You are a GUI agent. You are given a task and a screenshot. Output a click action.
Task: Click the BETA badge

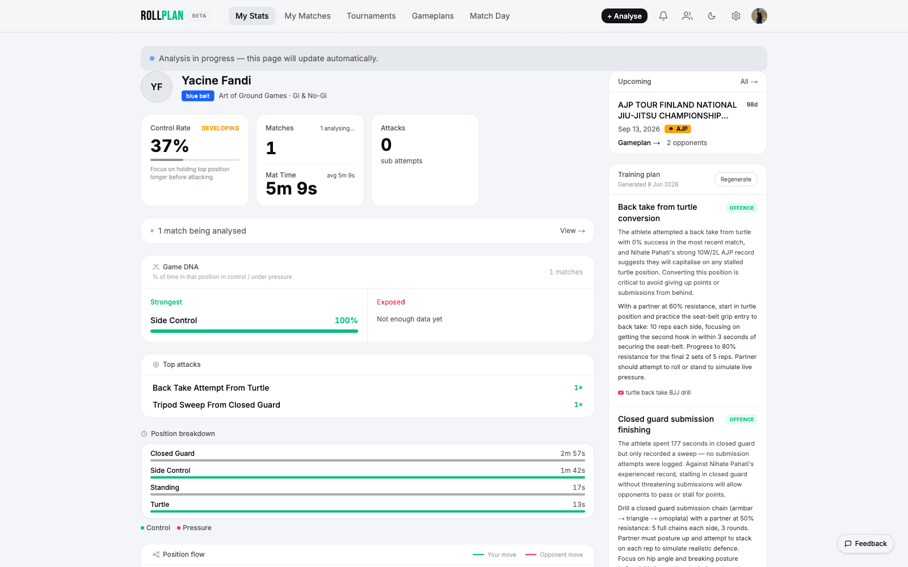199,16
